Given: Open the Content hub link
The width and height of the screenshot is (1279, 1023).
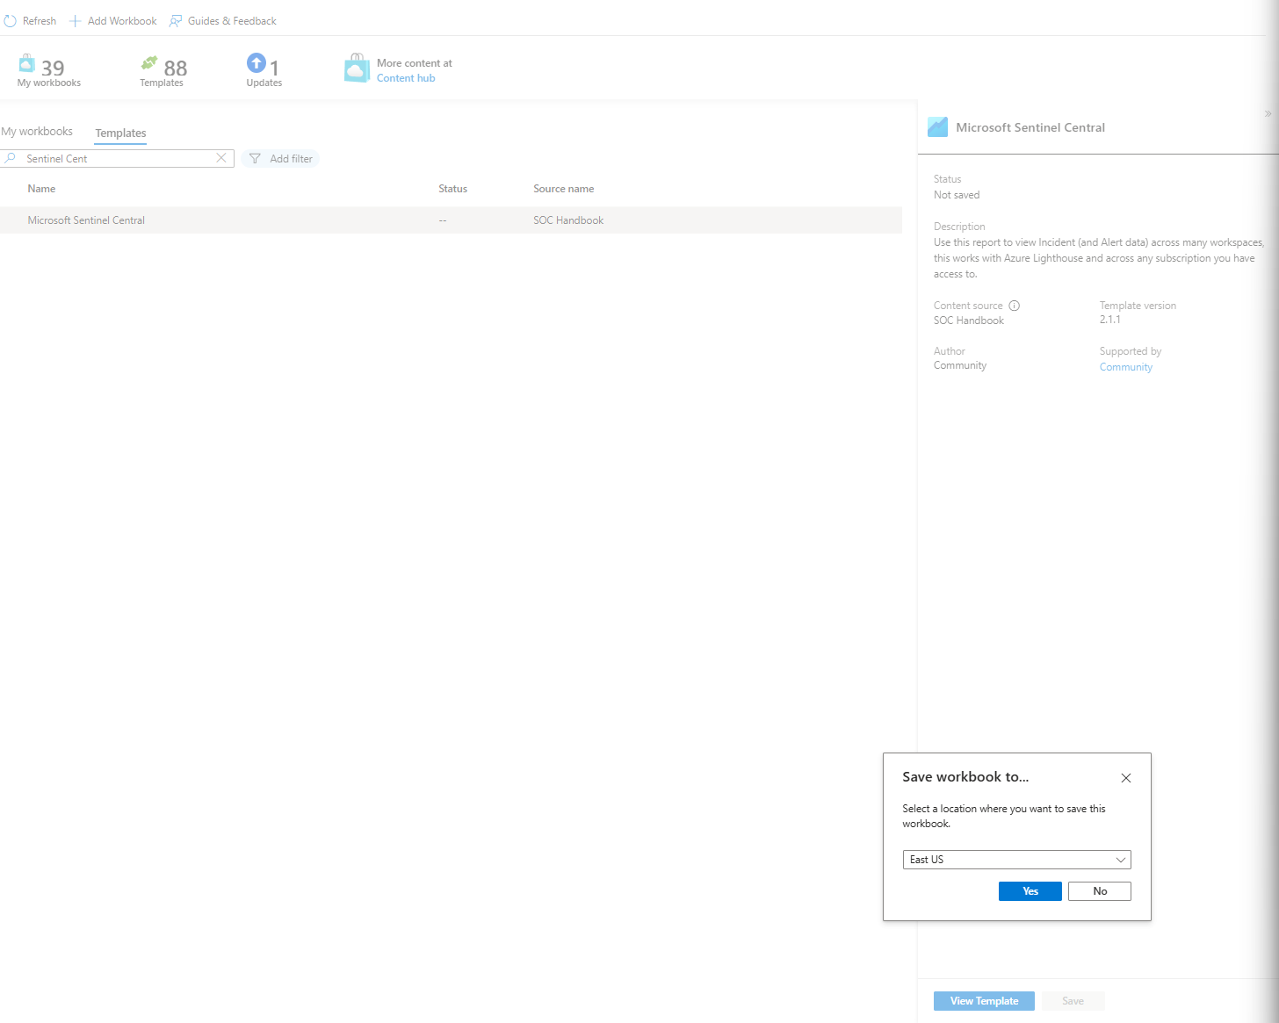Looking at the screenshot, I should tap(406, 78).
